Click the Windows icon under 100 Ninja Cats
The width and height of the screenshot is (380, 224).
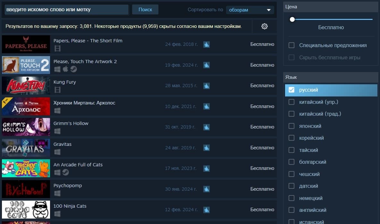coord(57,214)
